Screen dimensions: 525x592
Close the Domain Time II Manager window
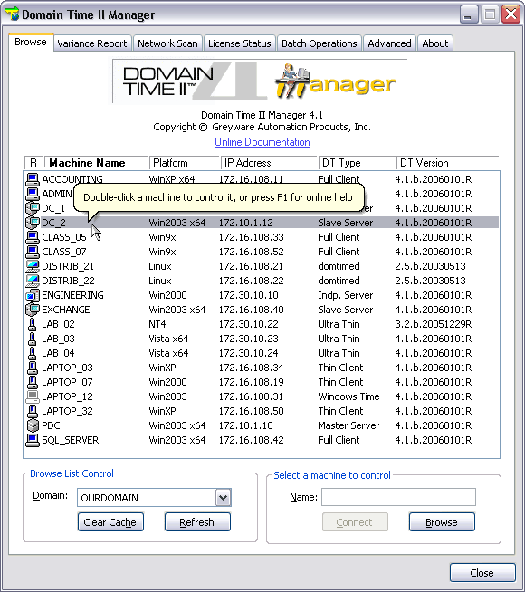511,14
